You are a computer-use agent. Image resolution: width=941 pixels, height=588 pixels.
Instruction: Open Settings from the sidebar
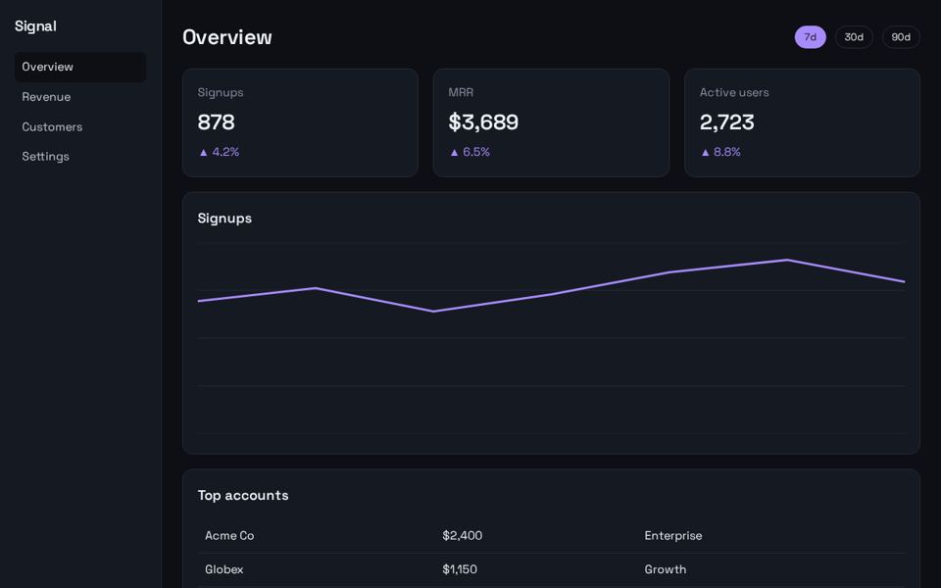tap(79, 156)
